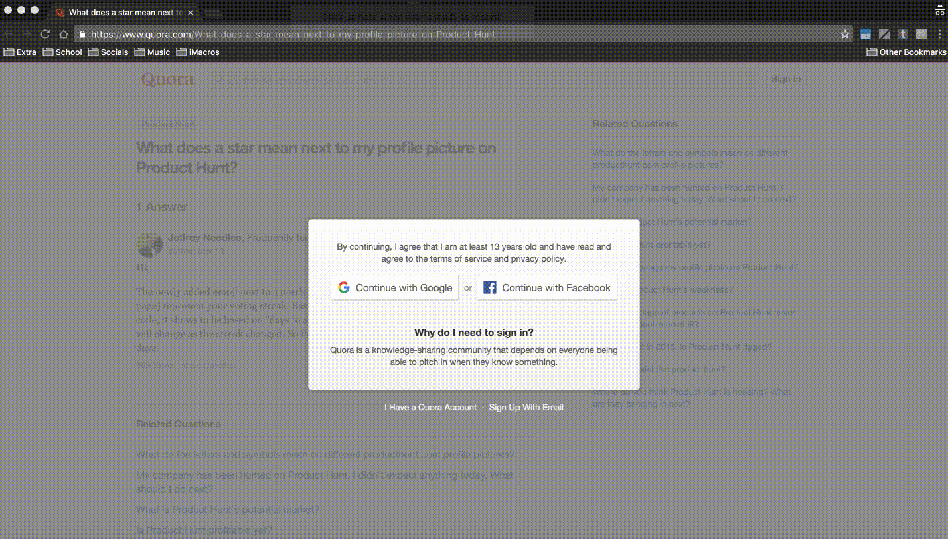
Task: Click the 'Why do I need to sign in?' heading
Action: point(474,333)
